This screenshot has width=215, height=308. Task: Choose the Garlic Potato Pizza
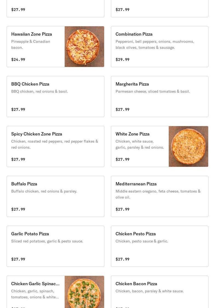coord(55,246)
